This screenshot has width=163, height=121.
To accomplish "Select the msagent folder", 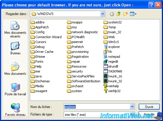I will coord(39,91).
